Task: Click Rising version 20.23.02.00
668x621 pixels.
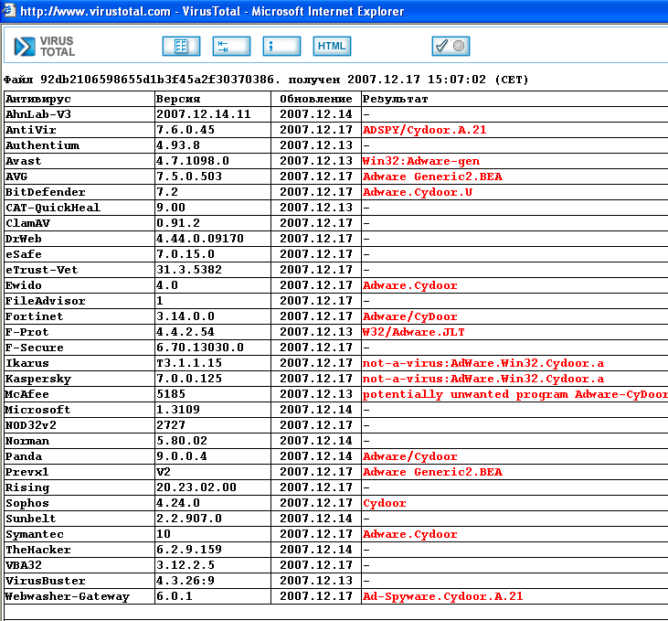Action: click(x=196, y=487)
